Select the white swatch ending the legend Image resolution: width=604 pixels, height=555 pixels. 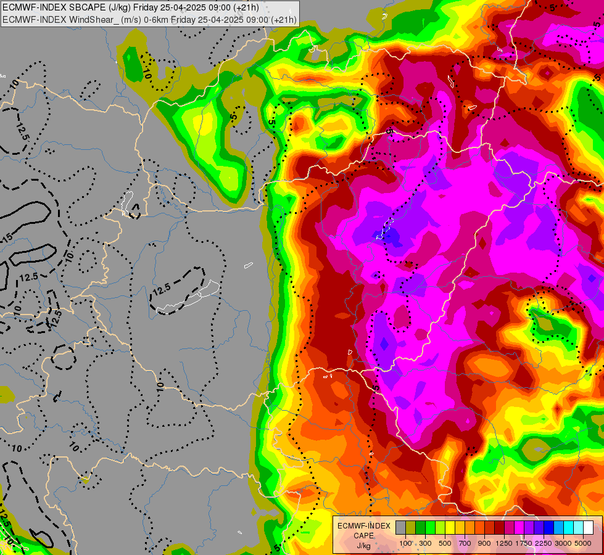click(x=588, y=527)
